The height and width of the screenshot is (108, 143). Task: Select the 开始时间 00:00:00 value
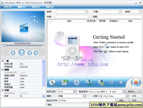(x=31, y=67)
